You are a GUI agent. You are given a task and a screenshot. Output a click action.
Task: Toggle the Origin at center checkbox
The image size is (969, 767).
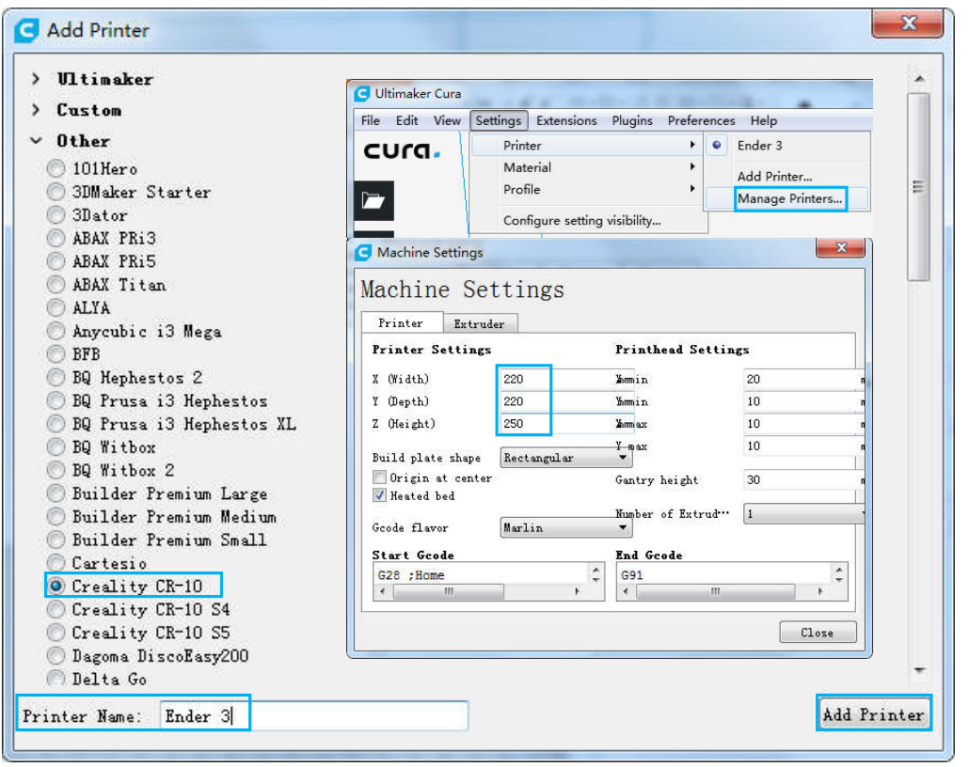pyautogui.click(x=379, y=477)
